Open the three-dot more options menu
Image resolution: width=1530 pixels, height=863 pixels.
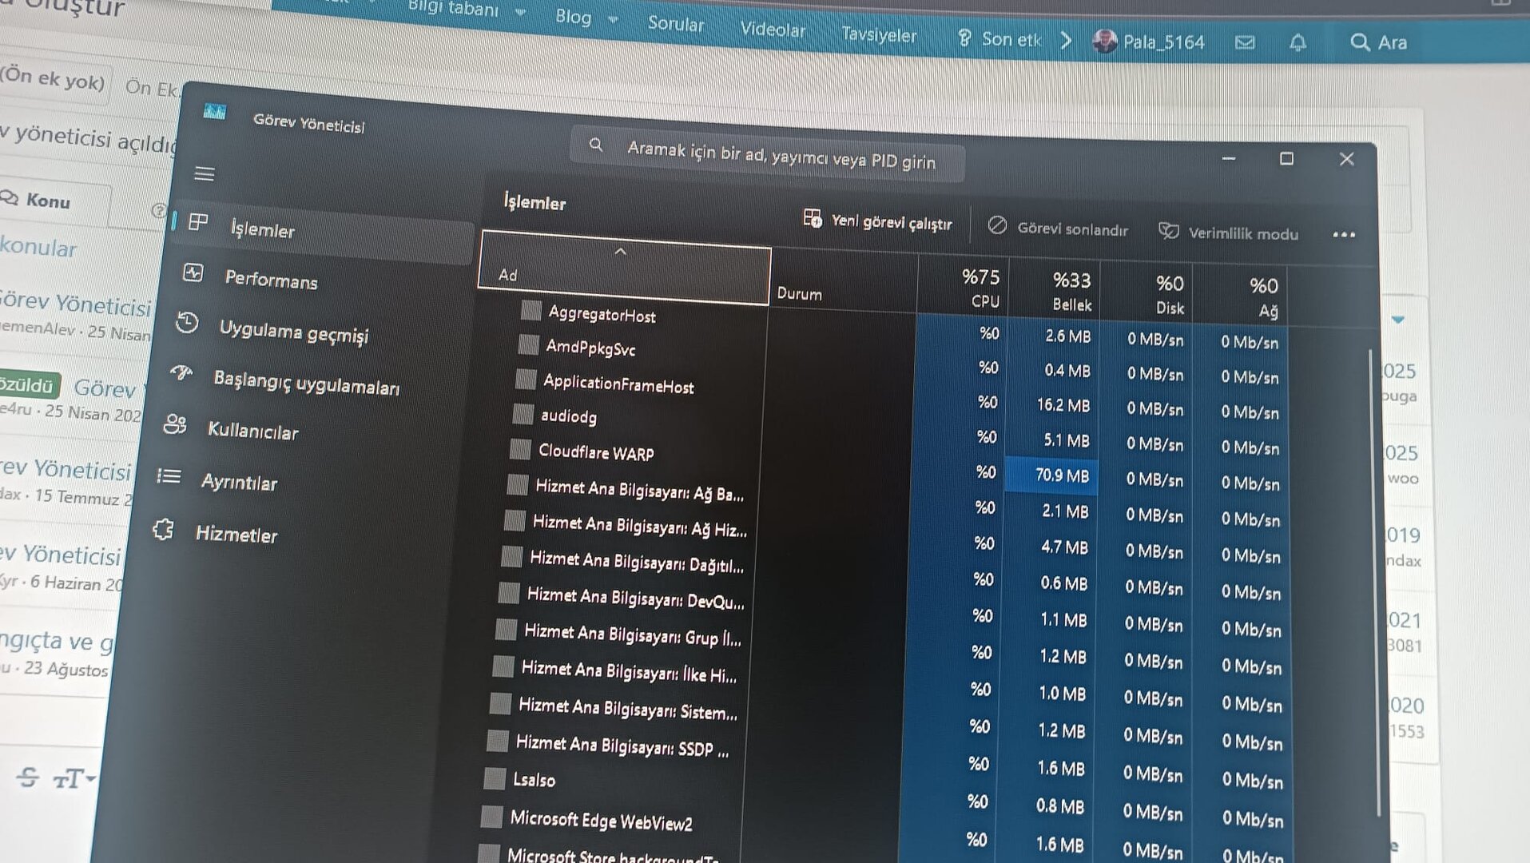pyautogui.click(x=1344, y=235)
